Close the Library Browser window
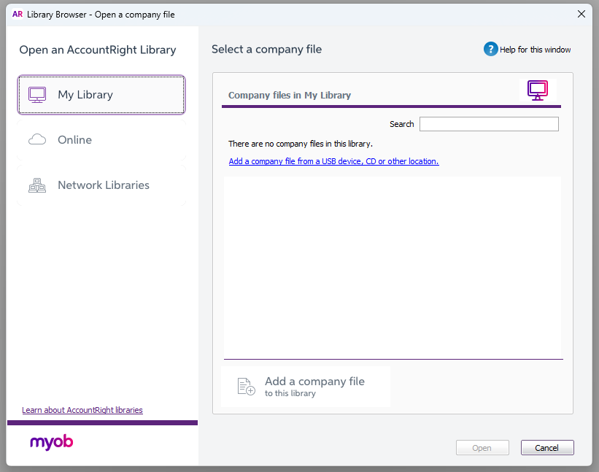Screen dimensions: 599x472 (581, 14)
